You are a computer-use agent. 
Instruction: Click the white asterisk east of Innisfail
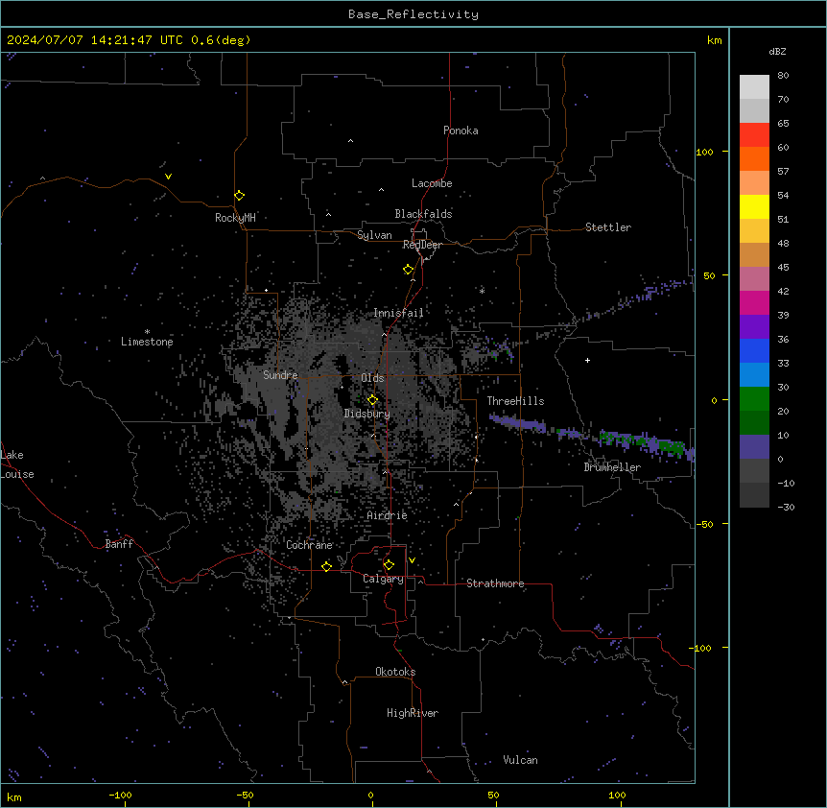click(x=482, y=291)
